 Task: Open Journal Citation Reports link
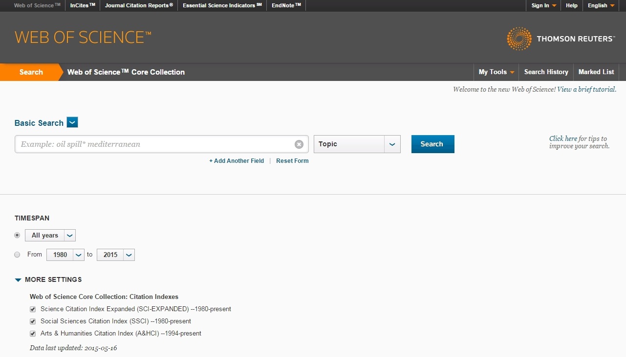pos(139,5)
